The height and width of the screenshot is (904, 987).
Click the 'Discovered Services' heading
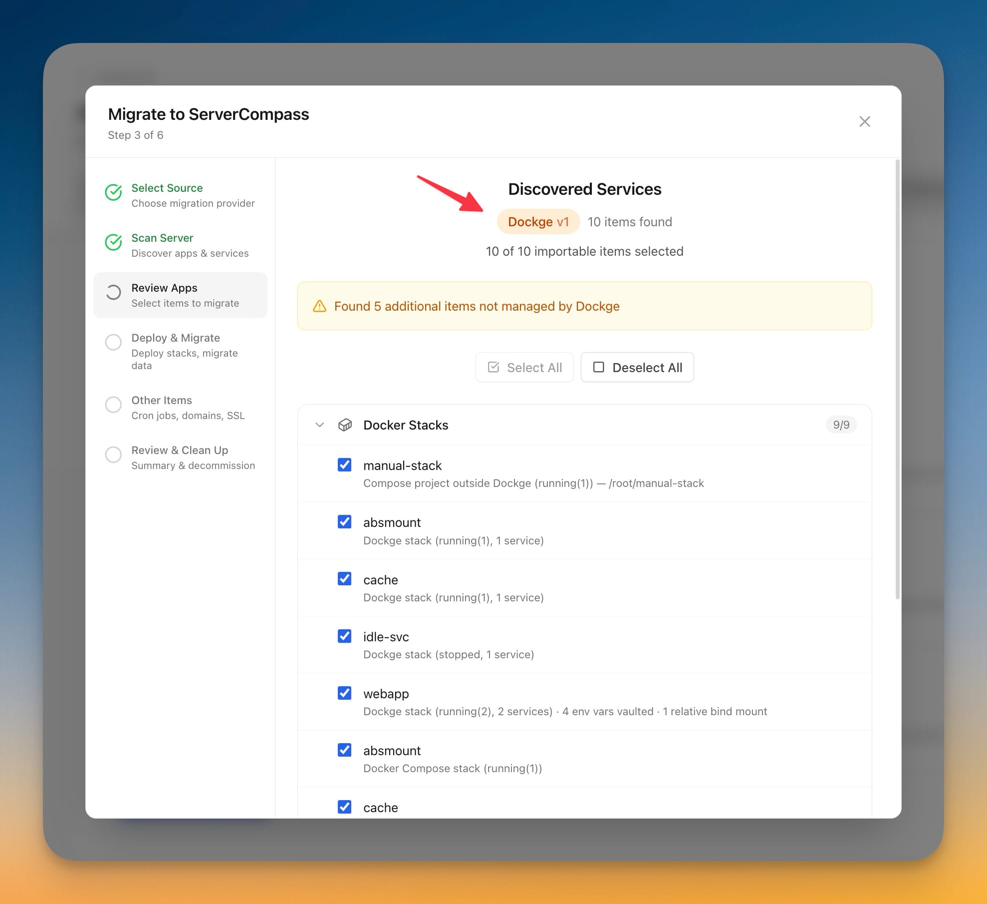(x=585, y=189)
